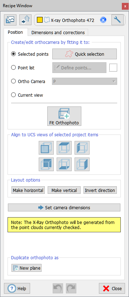The width and height of the screenshot is (129, 297).
Task: Align to the right UCS cube view
Action: pos(82,164)
